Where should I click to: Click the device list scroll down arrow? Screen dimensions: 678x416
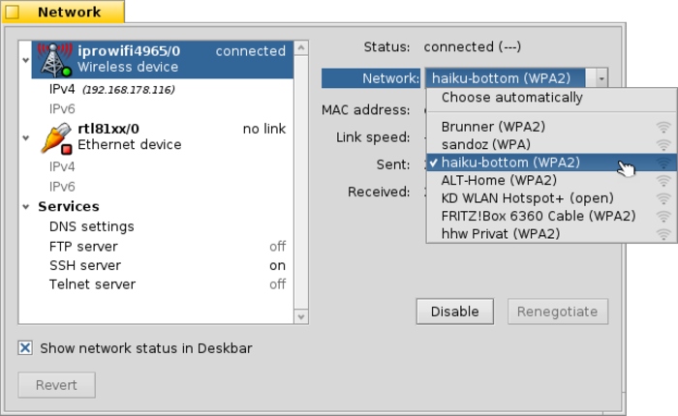[302, 316]
